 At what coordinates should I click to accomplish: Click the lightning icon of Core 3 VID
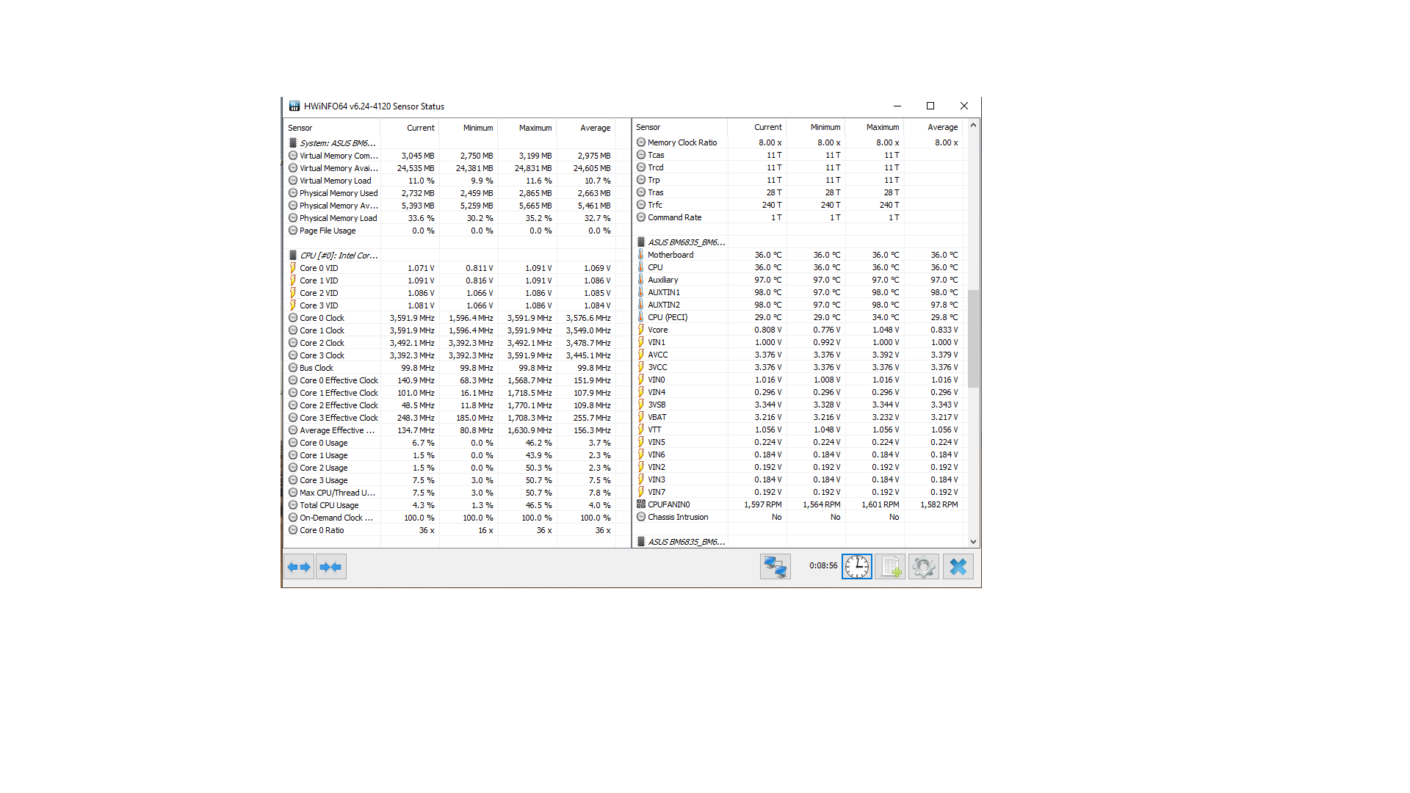point(293,305)
